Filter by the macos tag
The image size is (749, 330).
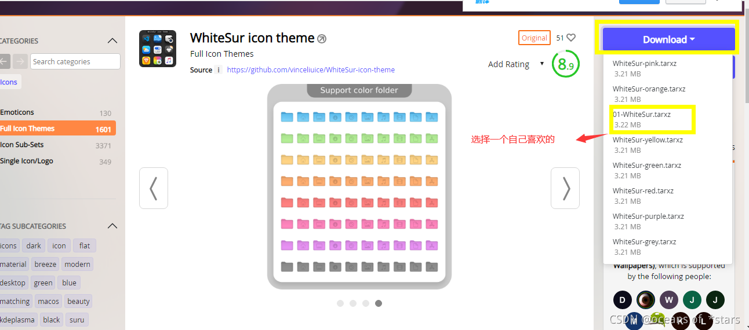point(48,301)
